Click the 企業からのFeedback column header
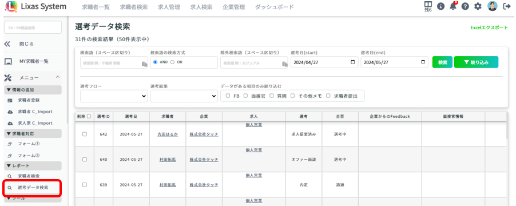The image size is (516, 206). [x=390, y=117]
